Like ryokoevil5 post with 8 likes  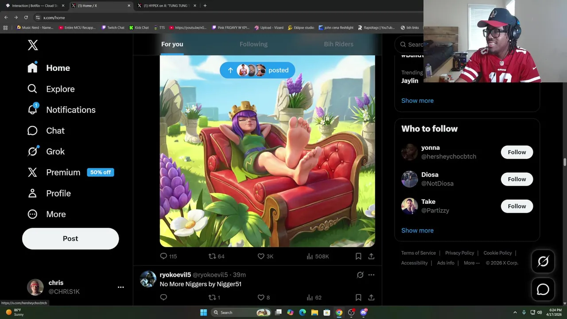click(264, 297)
